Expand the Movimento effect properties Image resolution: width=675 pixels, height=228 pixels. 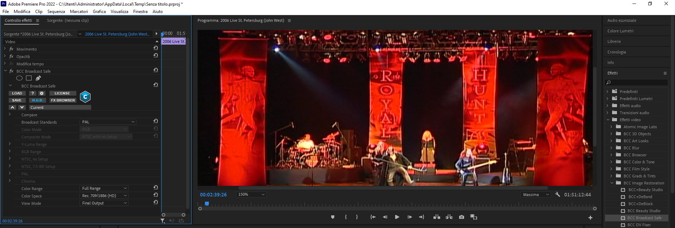click(x=5, y=49)
